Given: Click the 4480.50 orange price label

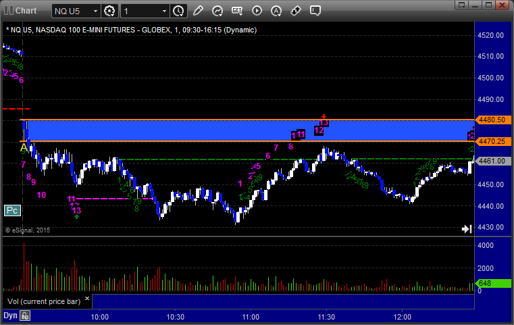Looking at the screenshot, I should point(492,120).
